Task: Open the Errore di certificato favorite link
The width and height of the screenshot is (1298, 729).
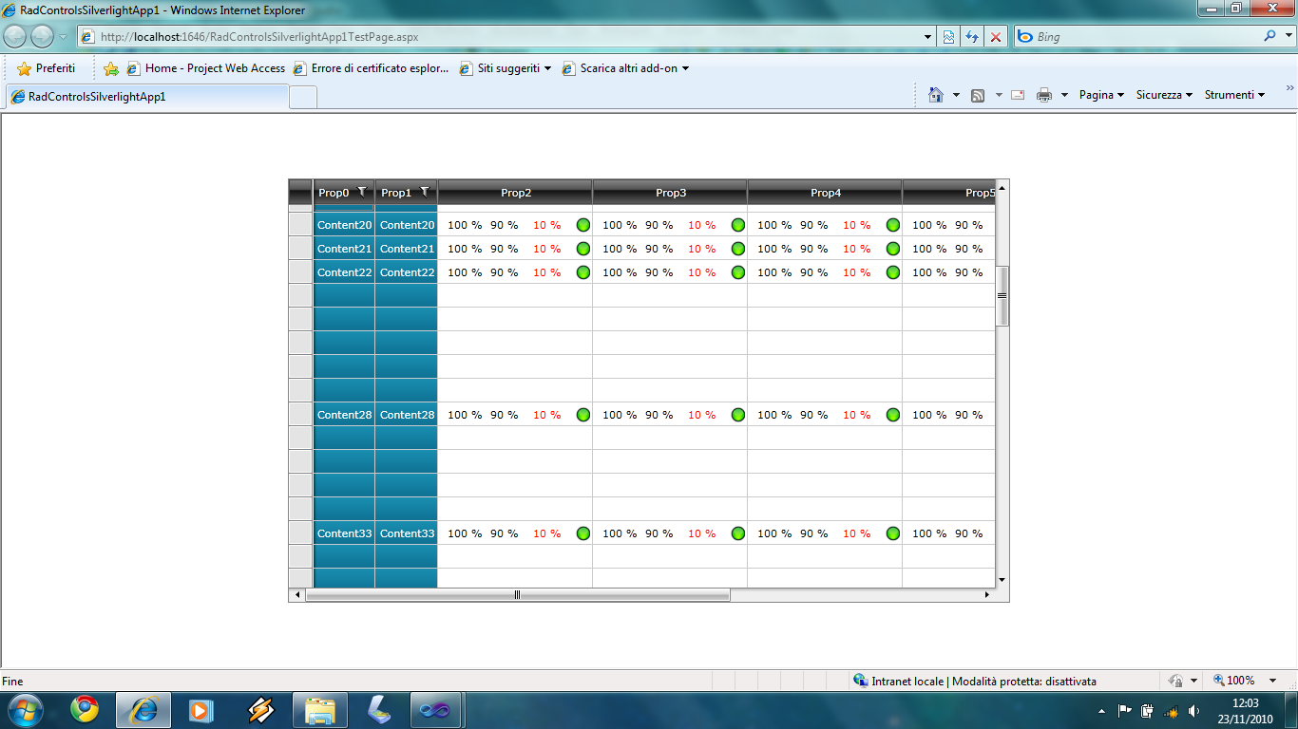Action: 372,68
